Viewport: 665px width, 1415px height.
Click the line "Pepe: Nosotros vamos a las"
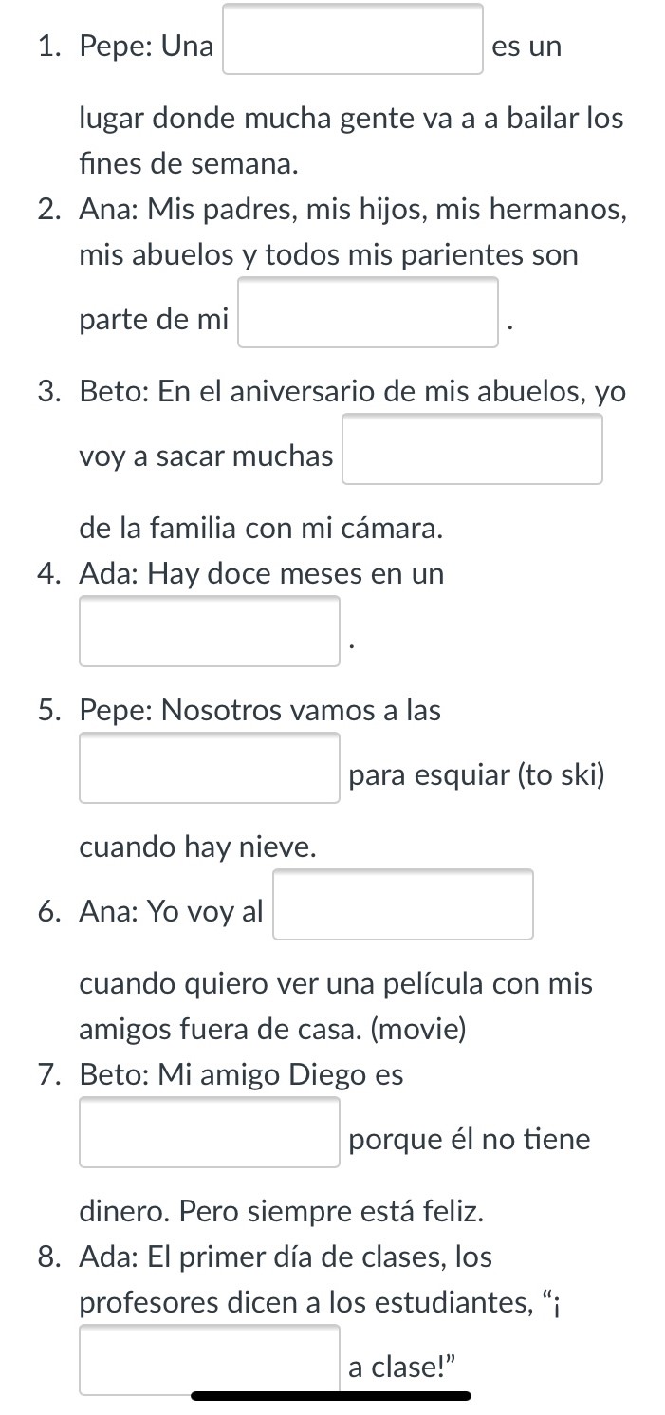click(260, 711)
